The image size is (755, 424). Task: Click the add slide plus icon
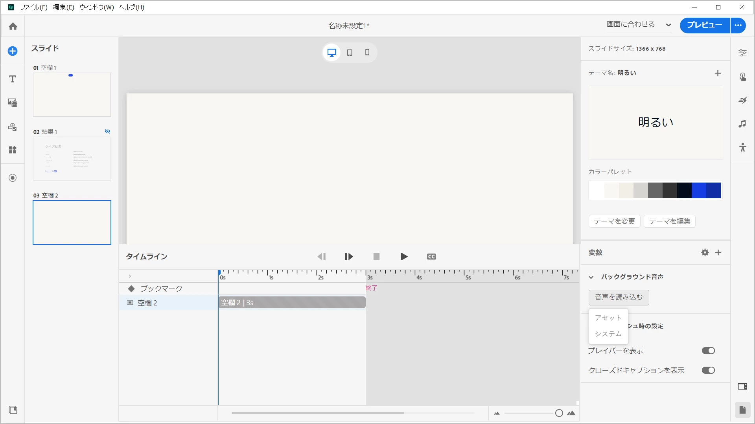click(13, 51)
